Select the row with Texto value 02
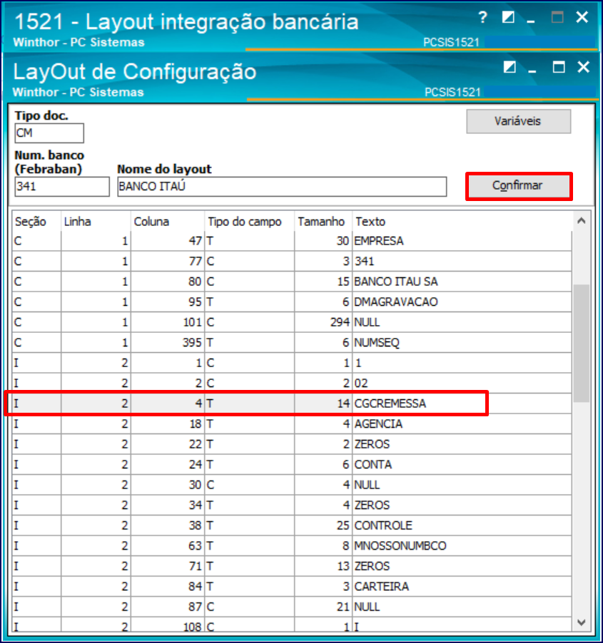This screenshot has width=603, height=643. click(x=292, y=384)
